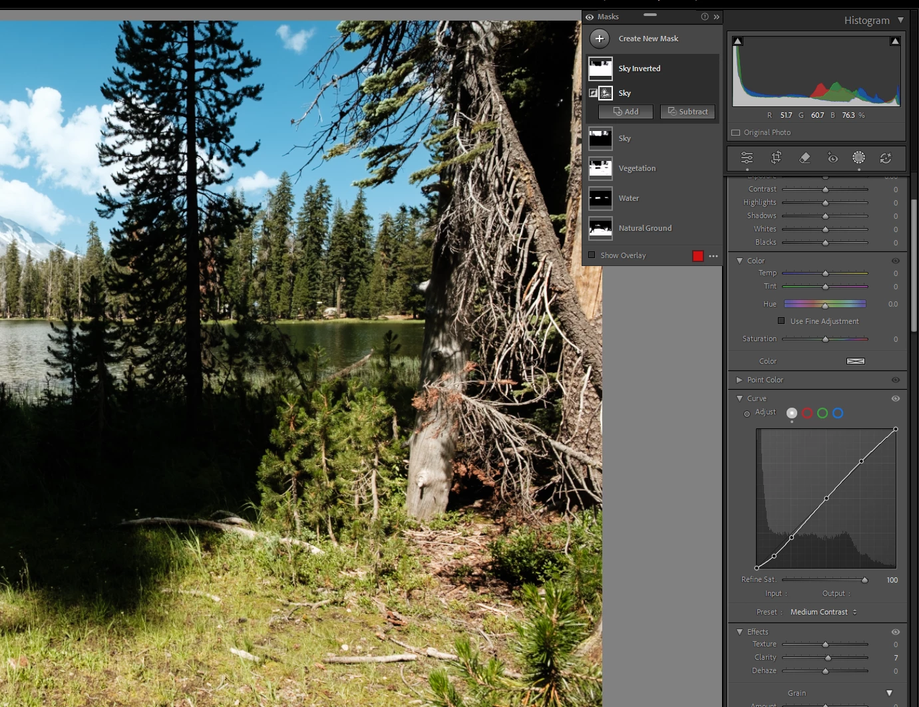
Task: Collapse Masks panel with double-arrow icon
Action: 716,17
